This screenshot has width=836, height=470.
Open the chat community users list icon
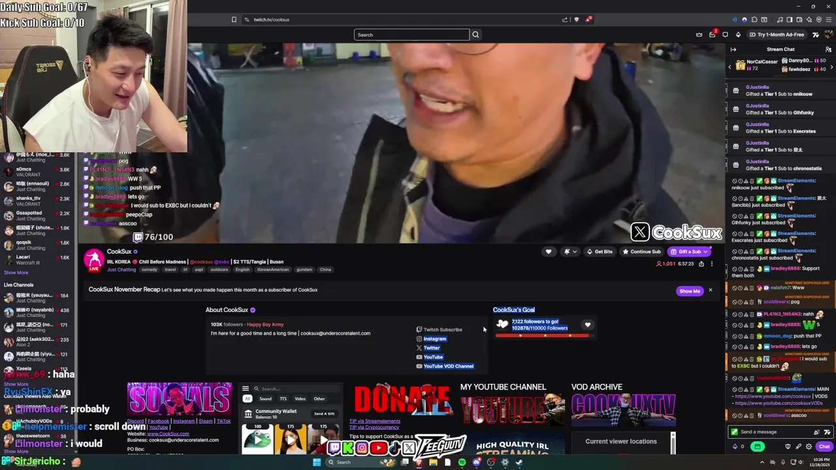coord(828,50)
